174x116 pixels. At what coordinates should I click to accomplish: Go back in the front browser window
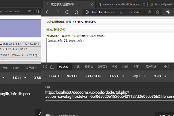point(48,12)
